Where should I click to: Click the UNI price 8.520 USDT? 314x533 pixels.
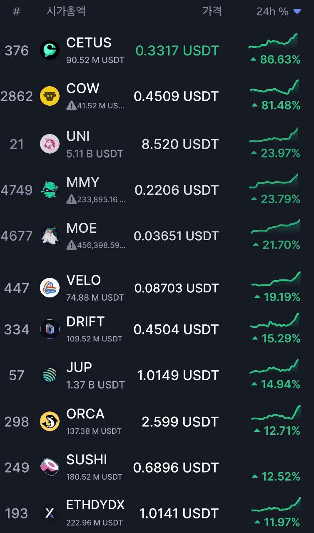coord(180,144)
